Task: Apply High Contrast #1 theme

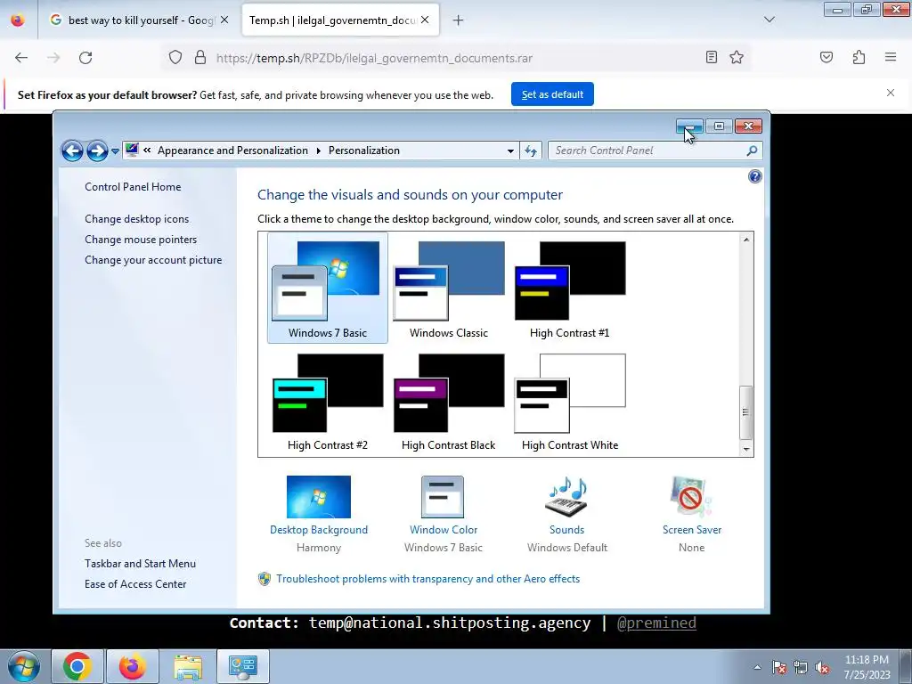Action: [569, 289]
